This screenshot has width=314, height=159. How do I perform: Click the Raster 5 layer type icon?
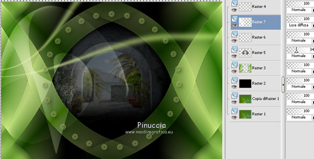[x=235, y=50]
